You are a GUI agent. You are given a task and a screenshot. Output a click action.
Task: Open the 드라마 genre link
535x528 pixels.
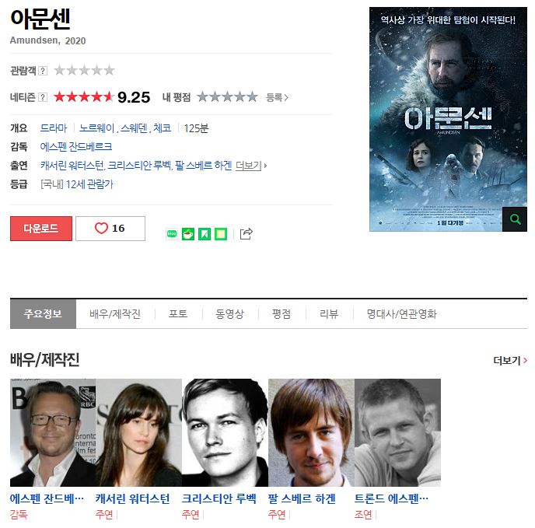coord(54,128)
